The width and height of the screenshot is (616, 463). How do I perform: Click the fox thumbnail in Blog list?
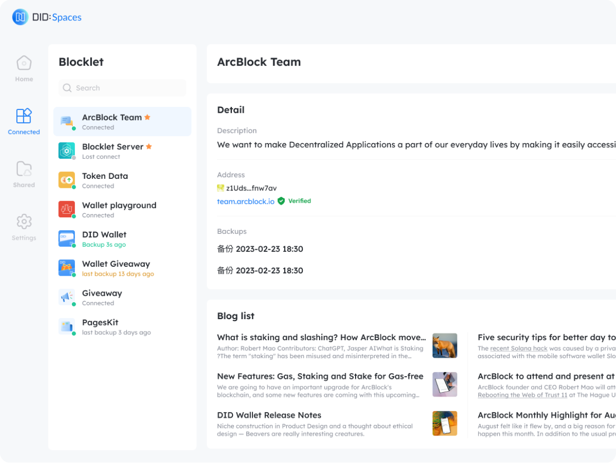(x=444, y=346)
